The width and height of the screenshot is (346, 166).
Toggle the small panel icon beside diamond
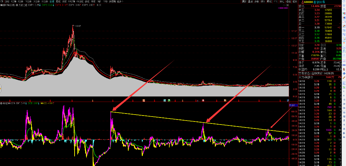pyautogui.click(x=287, y=5)
